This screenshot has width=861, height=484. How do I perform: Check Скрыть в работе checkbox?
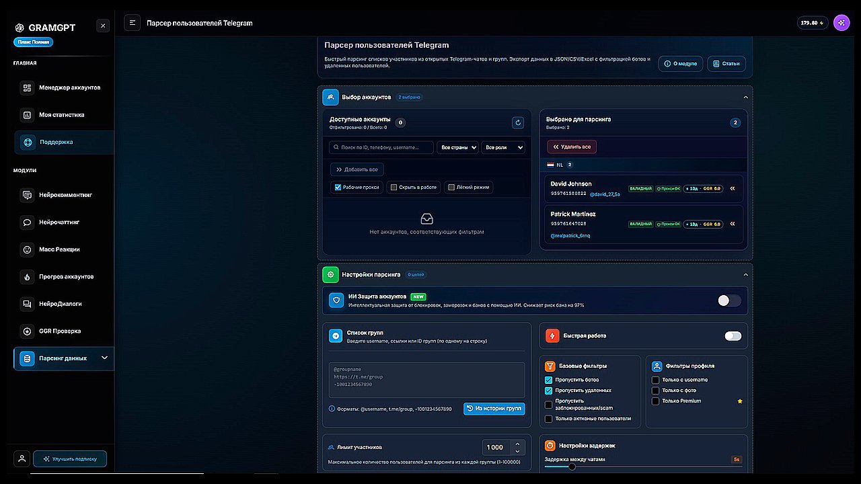[394, 187]
